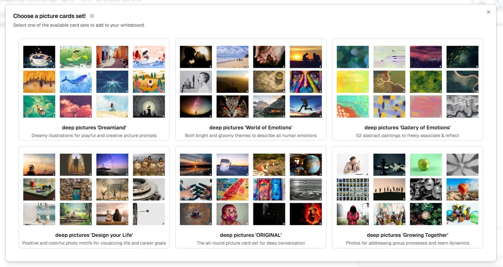This screenshot has height=267, width=503.
Task: Click the blue whale illustration thumbnail
Action: coord(76,82)
